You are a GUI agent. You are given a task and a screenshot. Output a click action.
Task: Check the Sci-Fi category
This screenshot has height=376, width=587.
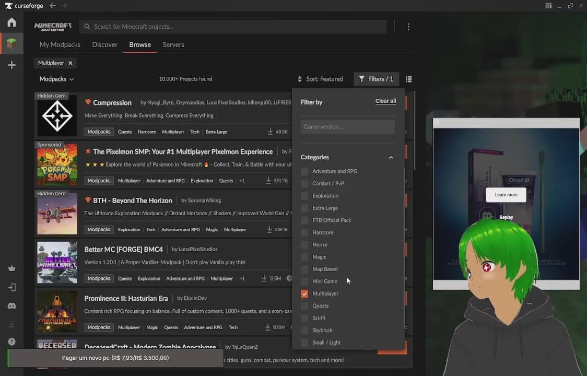(x=304, y=318)
